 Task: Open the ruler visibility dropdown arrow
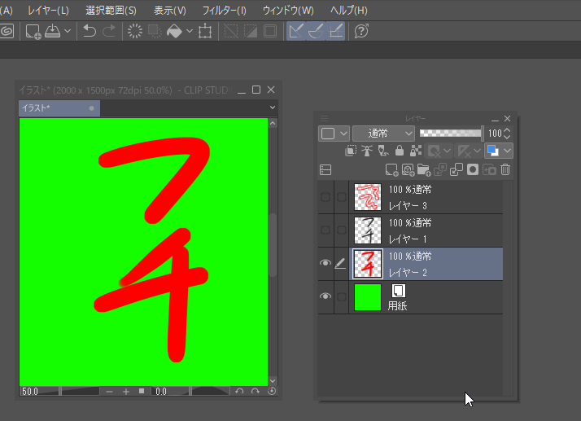point(477,151)
